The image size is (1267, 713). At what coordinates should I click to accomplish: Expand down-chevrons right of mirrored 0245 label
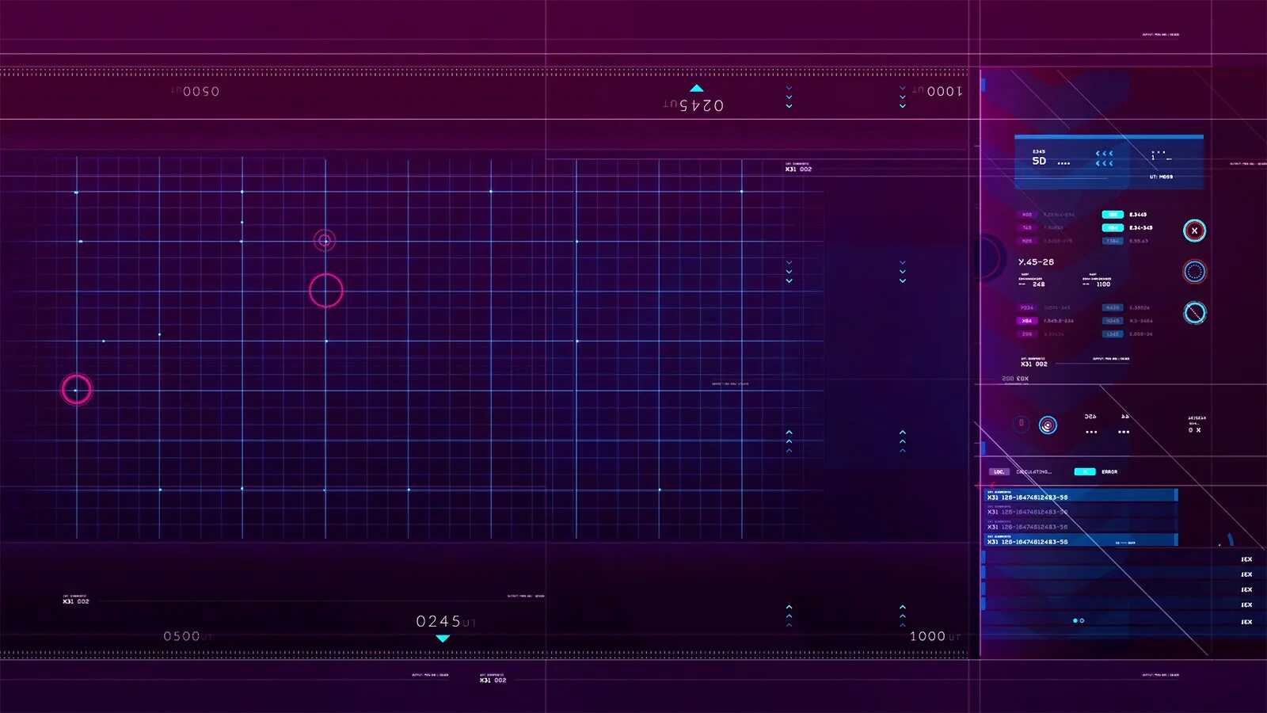click(789, 97)
